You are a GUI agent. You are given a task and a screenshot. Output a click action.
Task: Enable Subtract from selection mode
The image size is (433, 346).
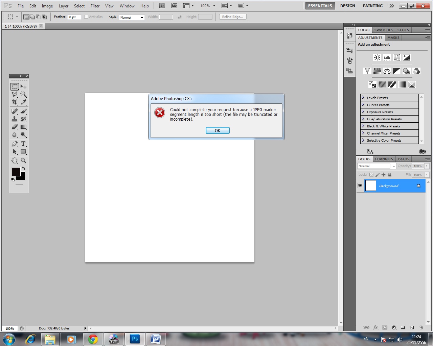coord(38,17)
